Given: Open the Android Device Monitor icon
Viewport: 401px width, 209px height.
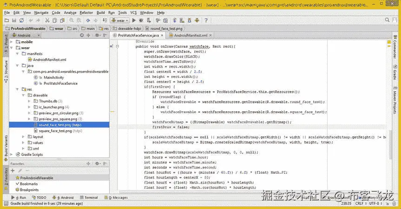Looking at the screenshot, I should [x=197, y=20].
